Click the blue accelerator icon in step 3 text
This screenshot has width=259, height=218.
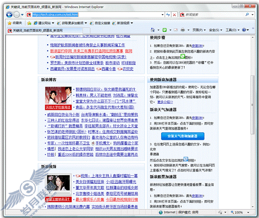(186, 159)
